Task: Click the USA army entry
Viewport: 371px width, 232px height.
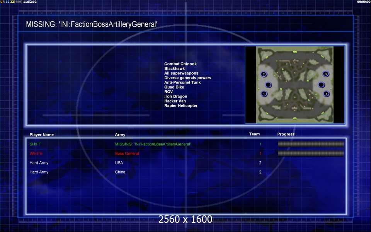Action: click(x=119, y=163)
